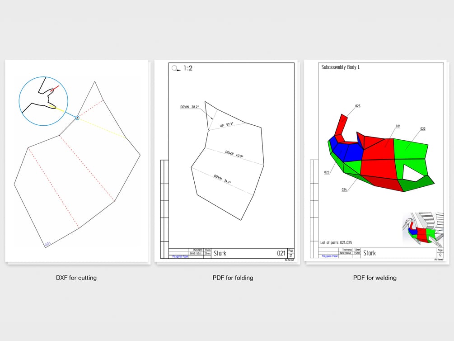Click 'Thickness' cell on folding page title block

[197, 250]
